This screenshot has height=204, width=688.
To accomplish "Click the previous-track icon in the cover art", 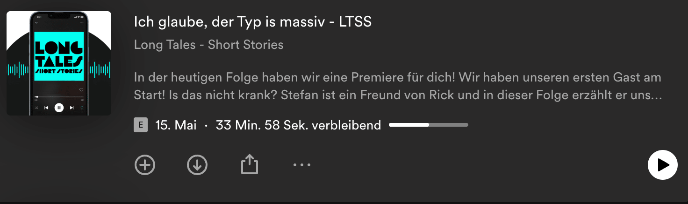I will pos(46,108).
